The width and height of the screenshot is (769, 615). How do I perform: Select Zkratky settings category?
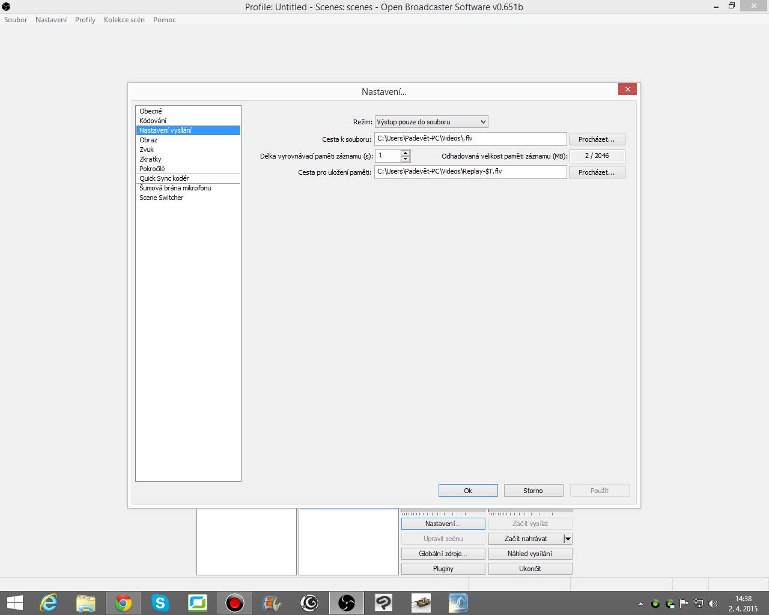tap(188, 159)
